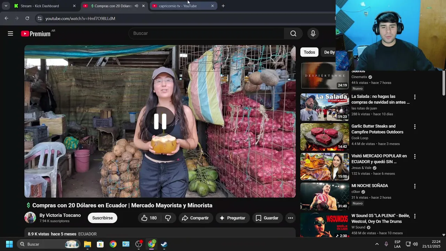The width and height of the screenshot is (446, 251).
Task: Open Cook Loop channel link
Action: click(360, 138)
